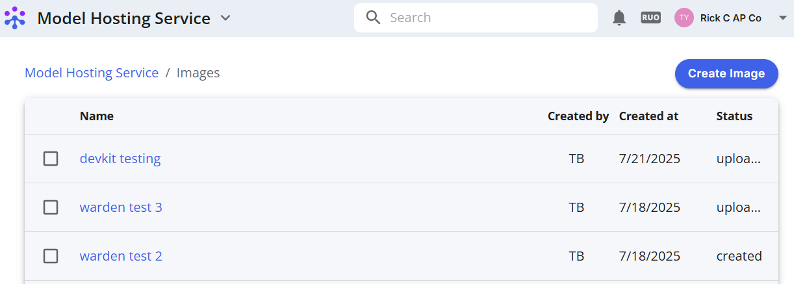Open the notifications bell
794x284 pixels.
pos(619,18)
